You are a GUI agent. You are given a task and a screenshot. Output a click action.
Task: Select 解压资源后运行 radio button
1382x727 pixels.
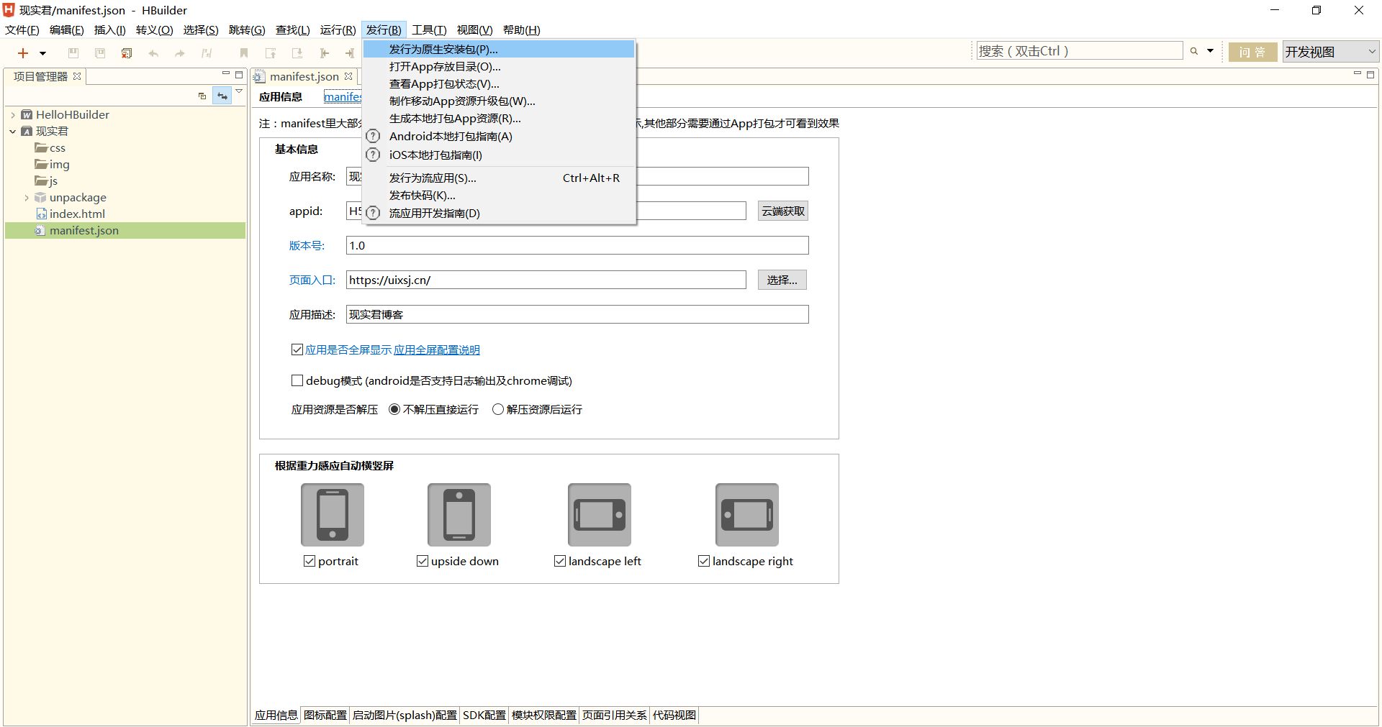click(x=497, y=410)
